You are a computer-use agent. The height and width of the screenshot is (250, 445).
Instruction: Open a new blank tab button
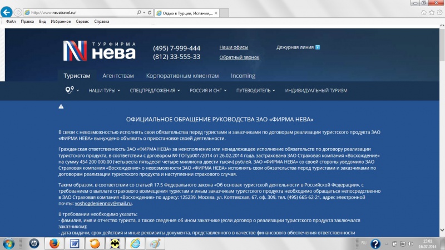tap(224, 13)
